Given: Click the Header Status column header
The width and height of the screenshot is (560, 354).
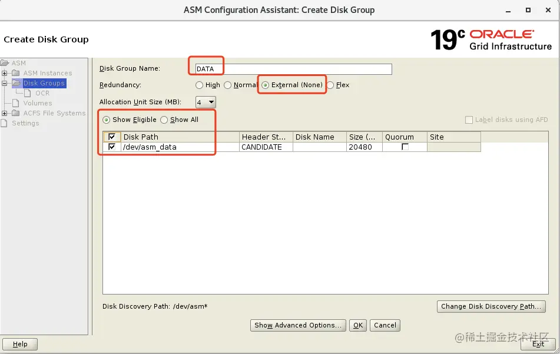Looking at the screenshot, I should click(266, 137).
